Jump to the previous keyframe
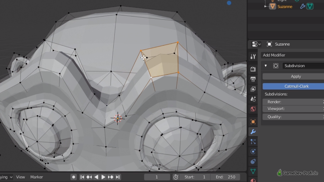 point(89,177)
